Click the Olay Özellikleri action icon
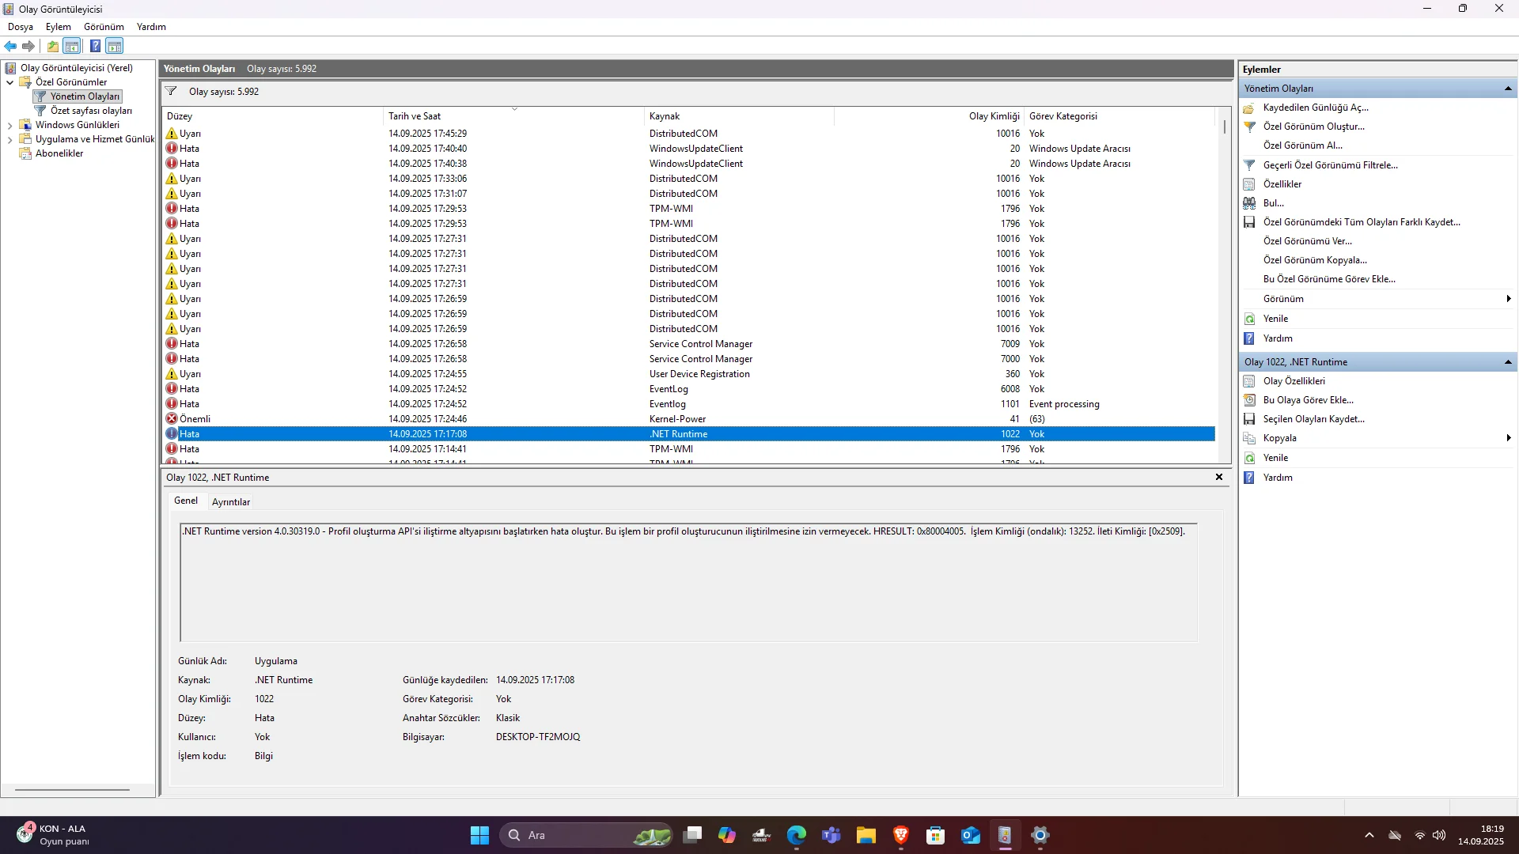Image resolution: width=1519 pixels, height=854 pixels. point(1249,381)
